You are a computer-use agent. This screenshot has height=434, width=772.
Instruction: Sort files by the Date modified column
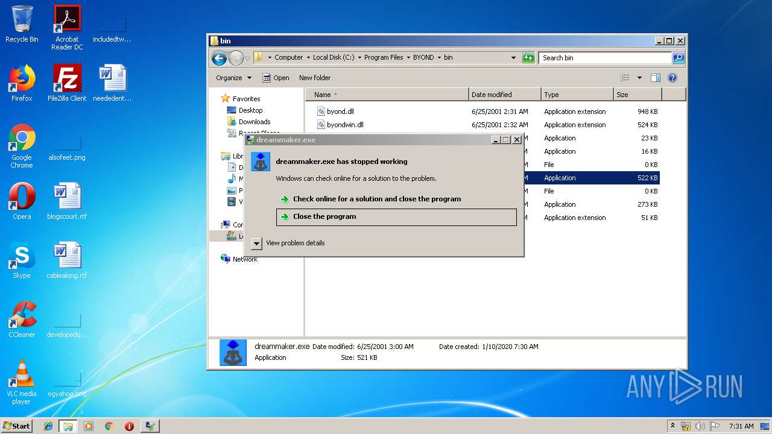pyautogui.click(x=505, y=95)
